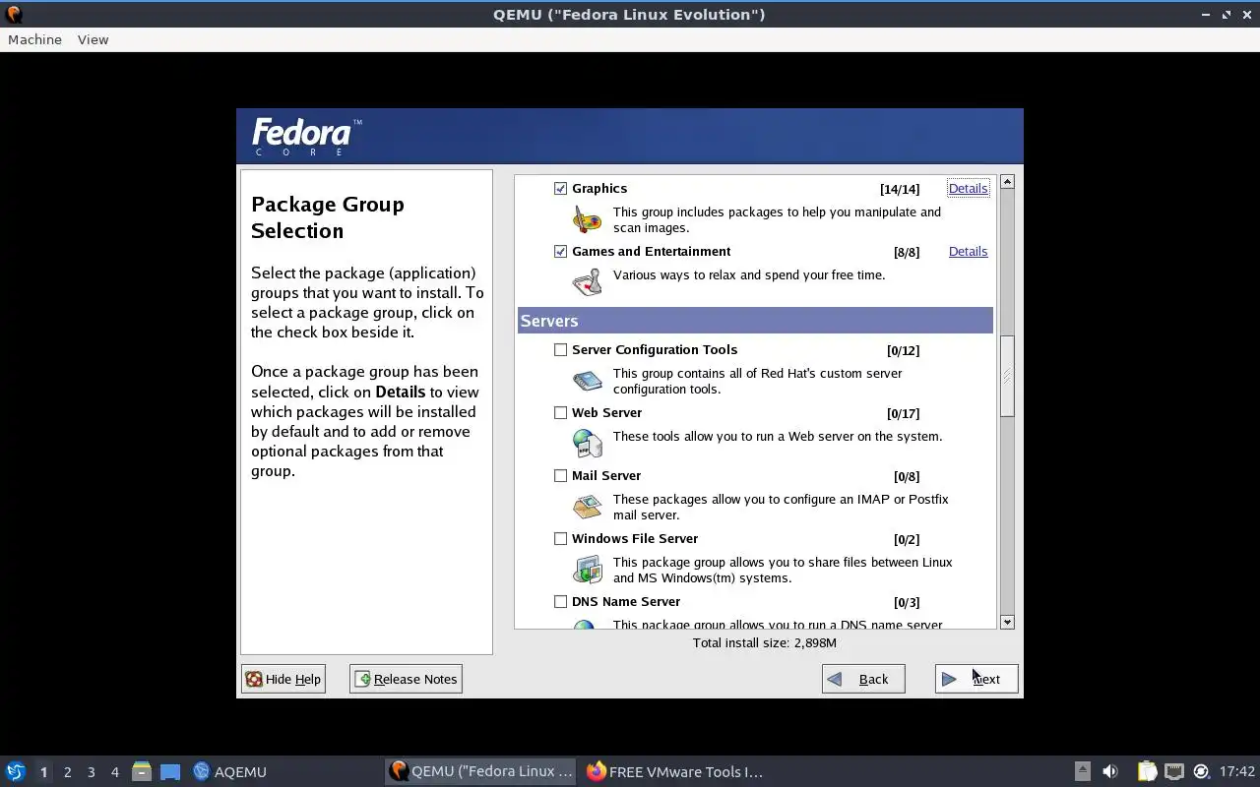This screenshot has height=787, width=1260.
Task: Switch to workspace 3
Action: (x=92, y=772)
